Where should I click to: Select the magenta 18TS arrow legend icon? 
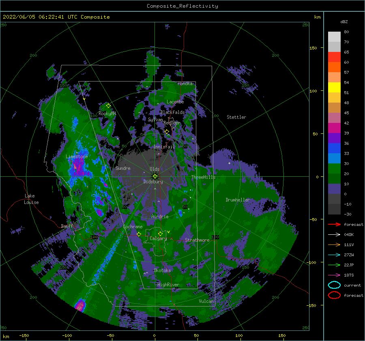click(334, 275)
